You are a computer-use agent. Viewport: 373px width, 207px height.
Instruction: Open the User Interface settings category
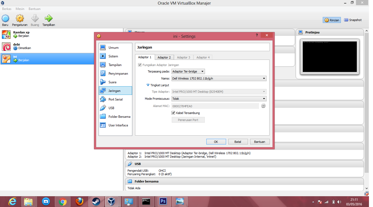tap(115, 125)
